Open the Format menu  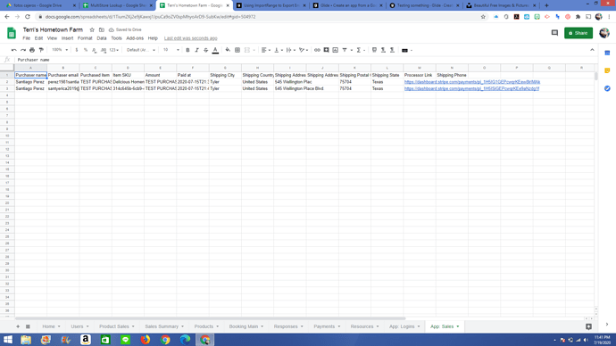[85, 38]
